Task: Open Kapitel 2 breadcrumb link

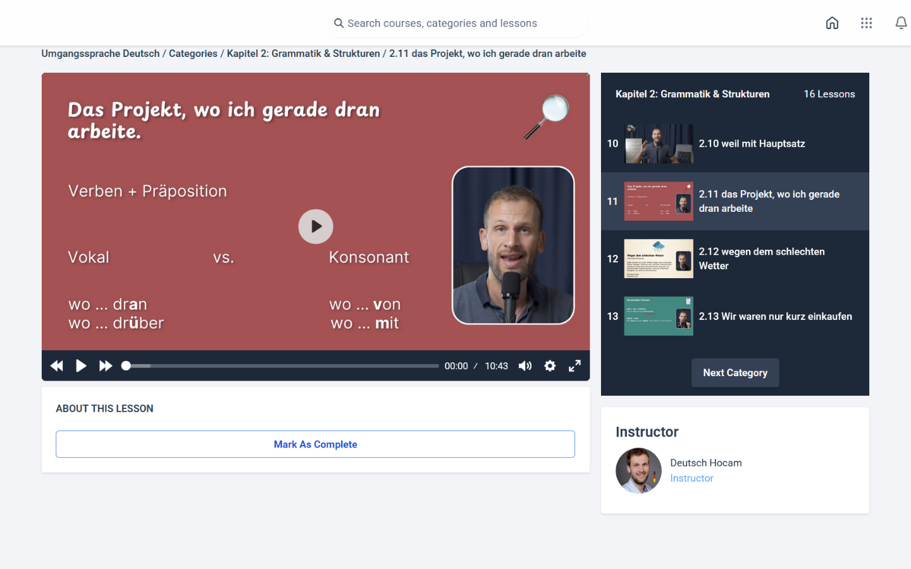Action: (303, 54)
